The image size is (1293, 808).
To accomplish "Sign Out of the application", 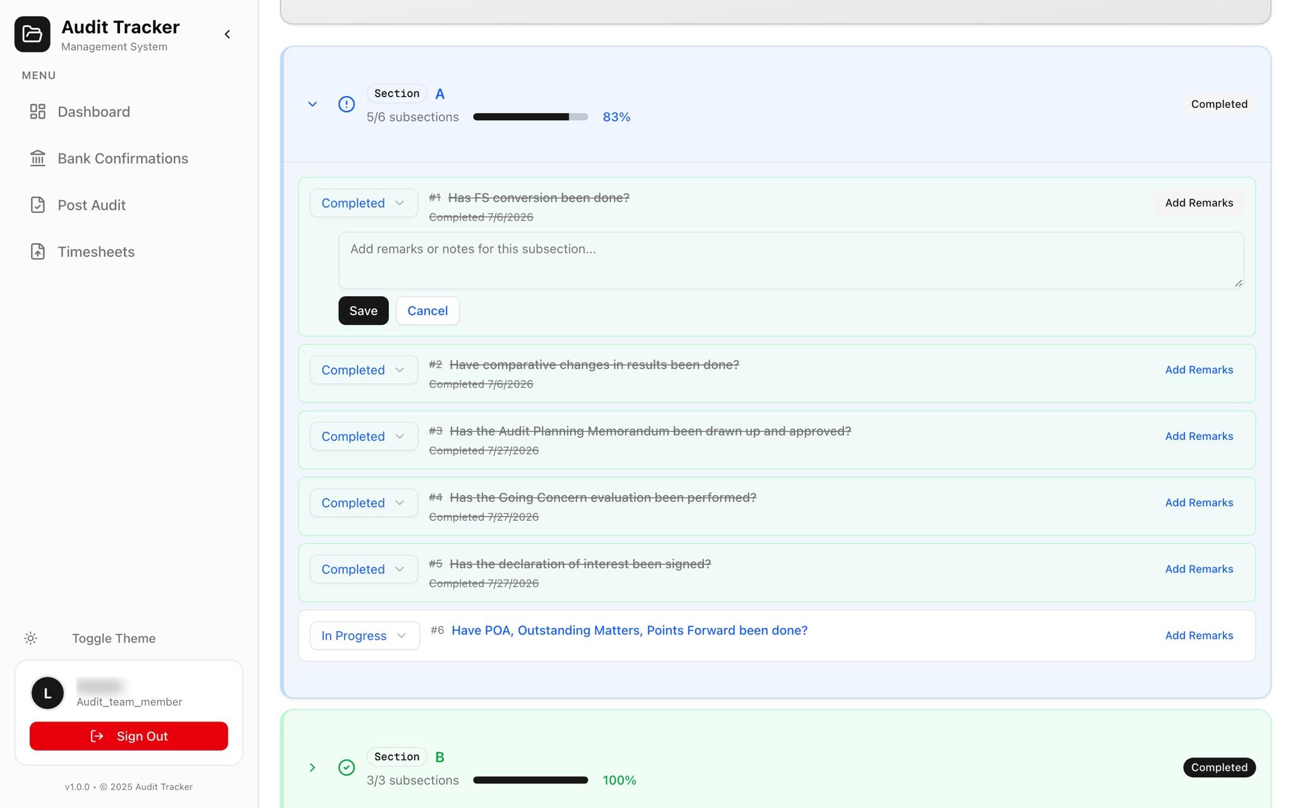I will click(129, 736).
